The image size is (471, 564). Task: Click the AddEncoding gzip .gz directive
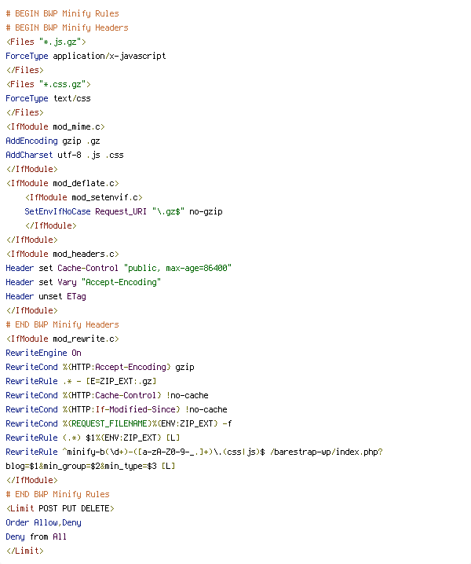pyautogui.click(x=53, y=141)
